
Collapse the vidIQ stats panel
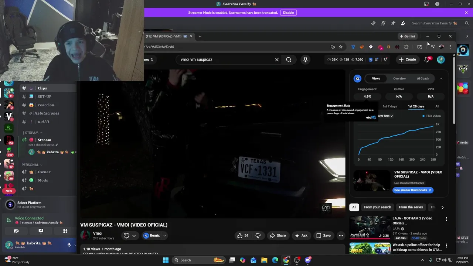(x=441, y=78)
